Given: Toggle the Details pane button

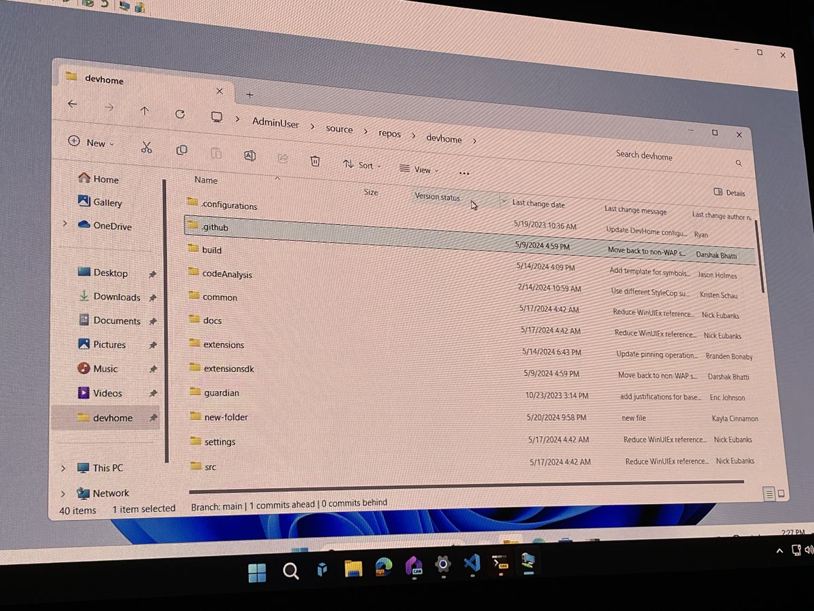Looking at the screenshot, I should [730, 193].
